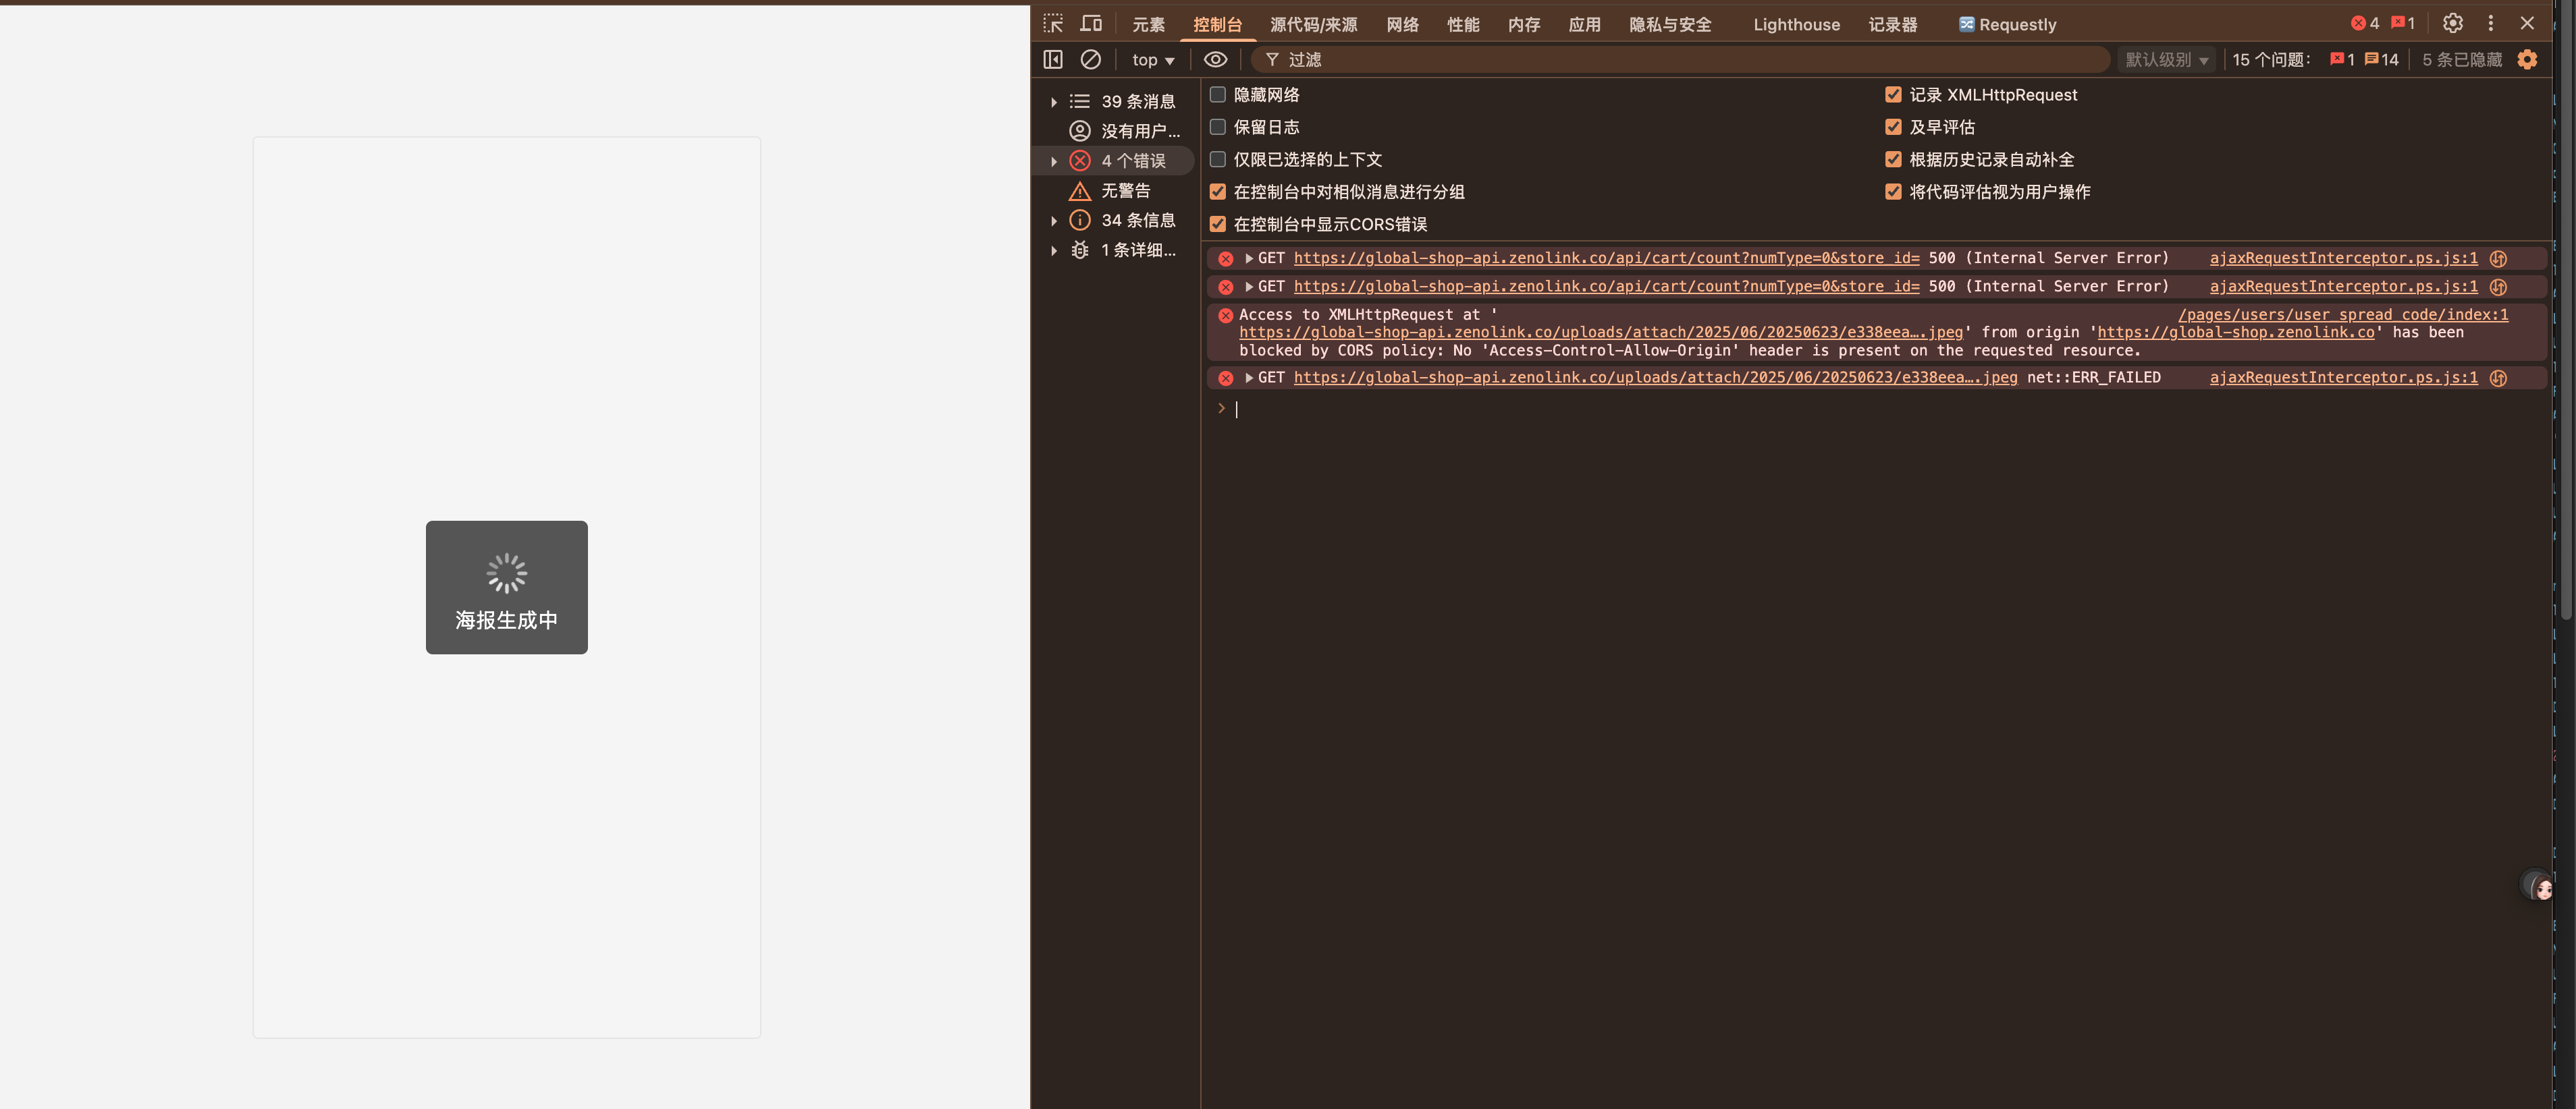Image resolution: width=2576 pixels, height=1109 pixels.
Task: Switch to the 性能 tab
Action: 1463,24
